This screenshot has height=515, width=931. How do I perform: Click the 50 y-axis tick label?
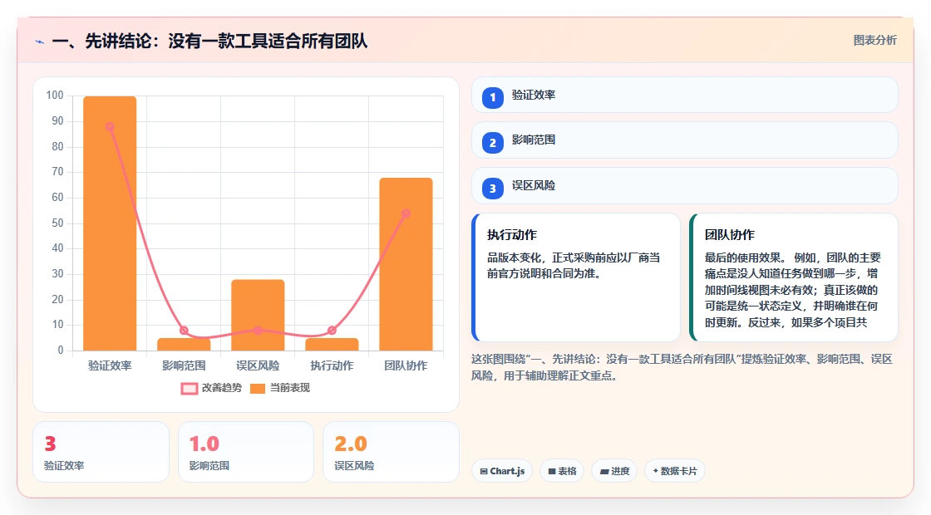57,223
